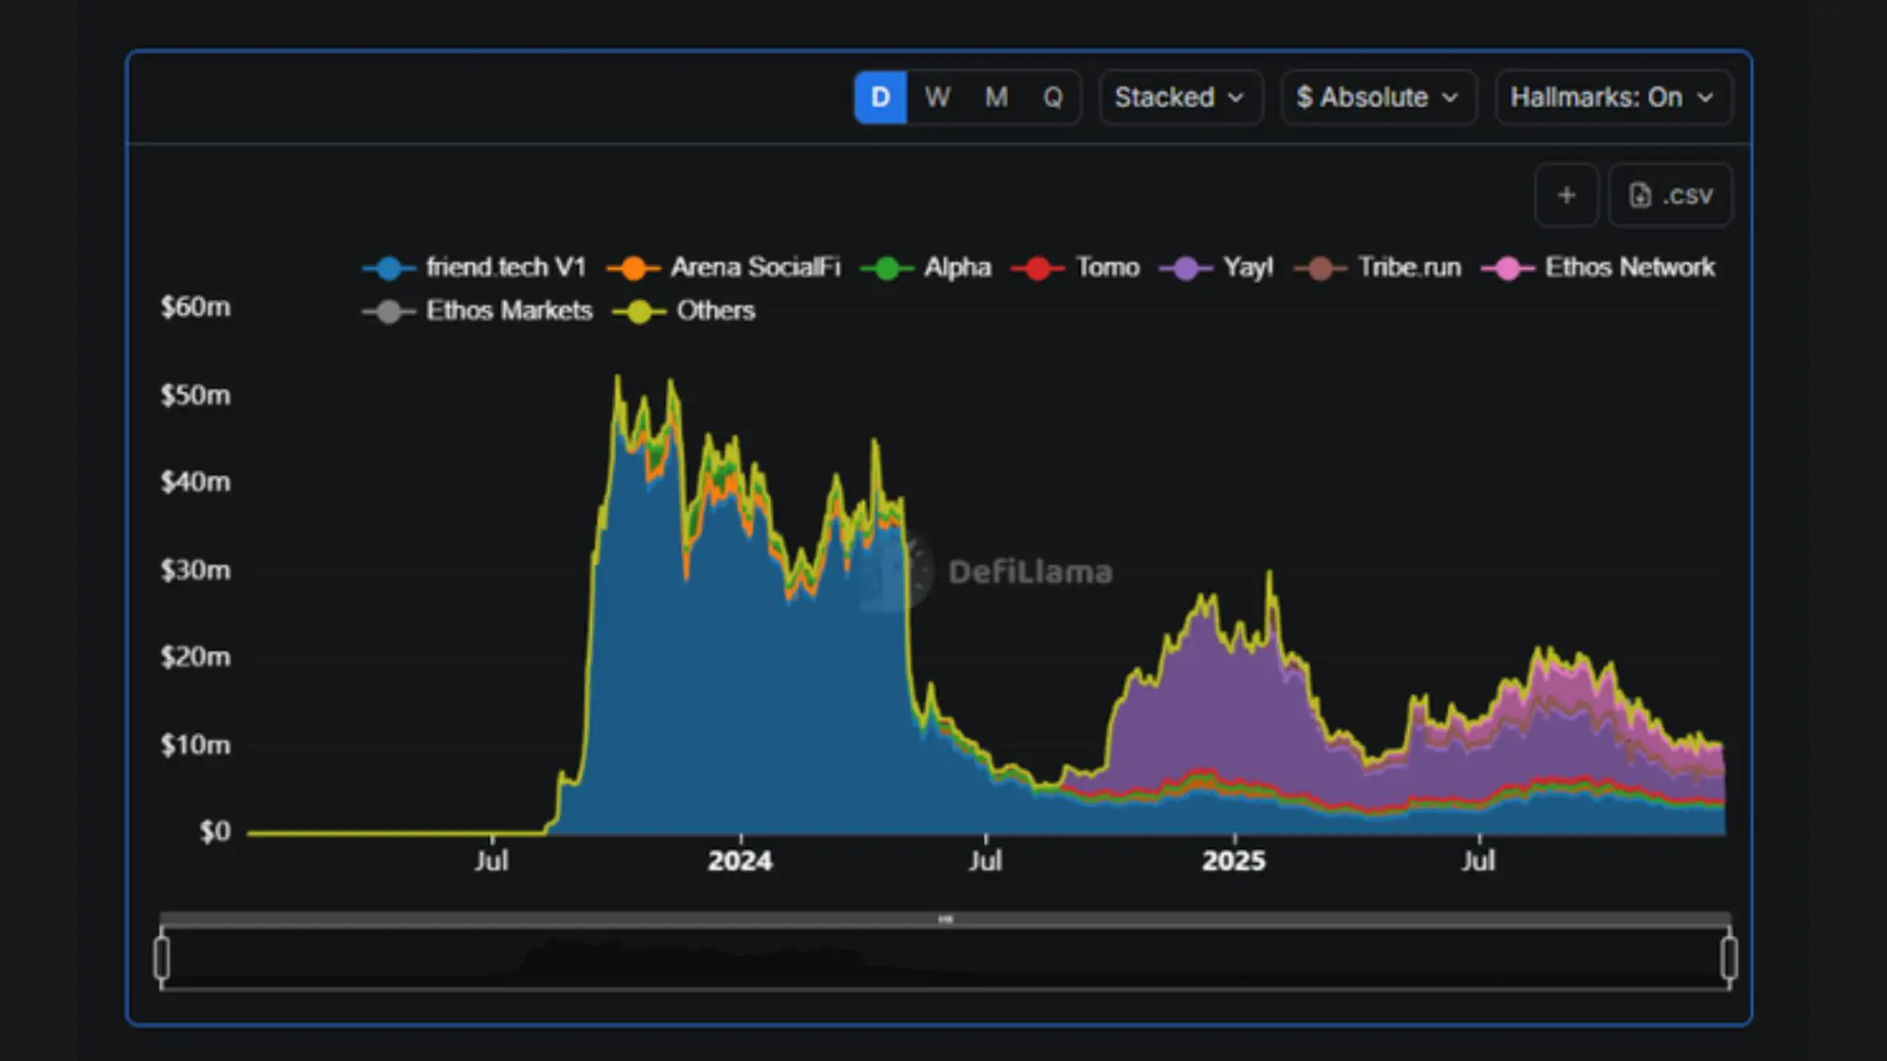Open the $ Absolute value dropdown
The width and height of the screenshot is (1887, 1061).
coord(1377,97)
